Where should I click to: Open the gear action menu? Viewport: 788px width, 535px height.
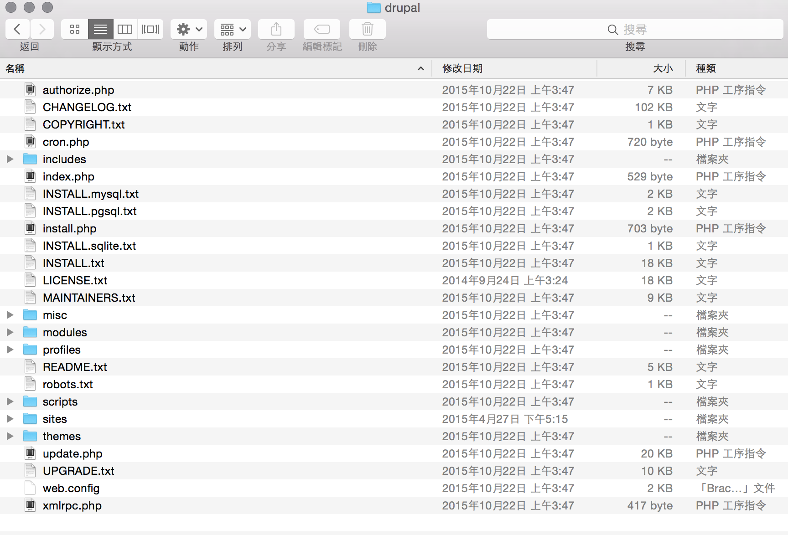tap(189, 29)
